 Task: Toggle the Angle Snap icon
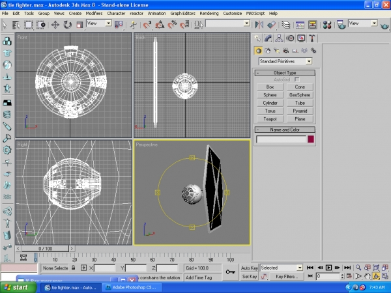click(160, 25)
